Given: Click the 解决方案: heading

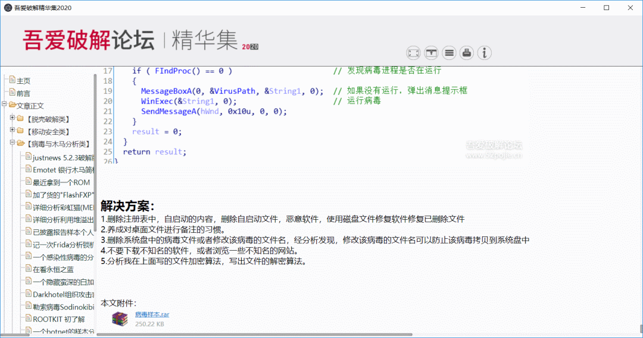Looking at the screenshot, I should pyautogui.click(x=127, y=206).
